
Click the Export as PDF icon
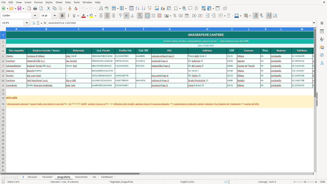click(x=29, y=8)
